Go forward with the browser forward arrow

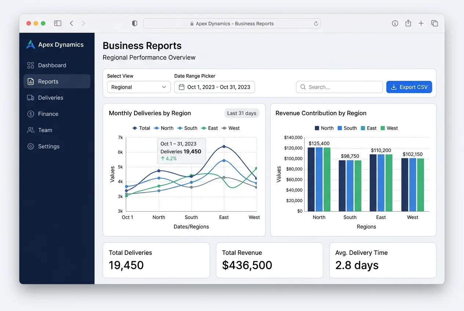point(83,23)
